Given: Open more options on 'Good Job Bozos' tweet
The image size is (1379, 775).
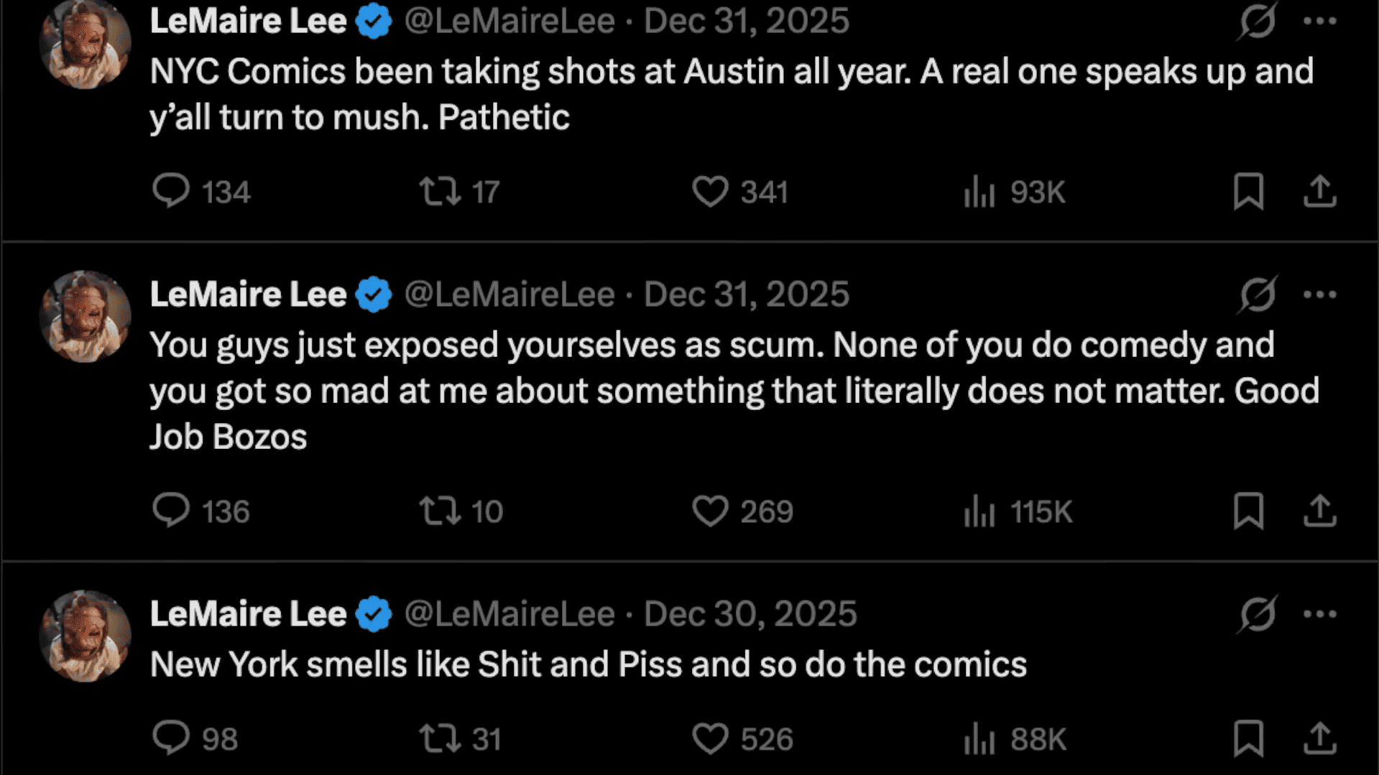Looking at the screenshot, I should coord(1319,294).
